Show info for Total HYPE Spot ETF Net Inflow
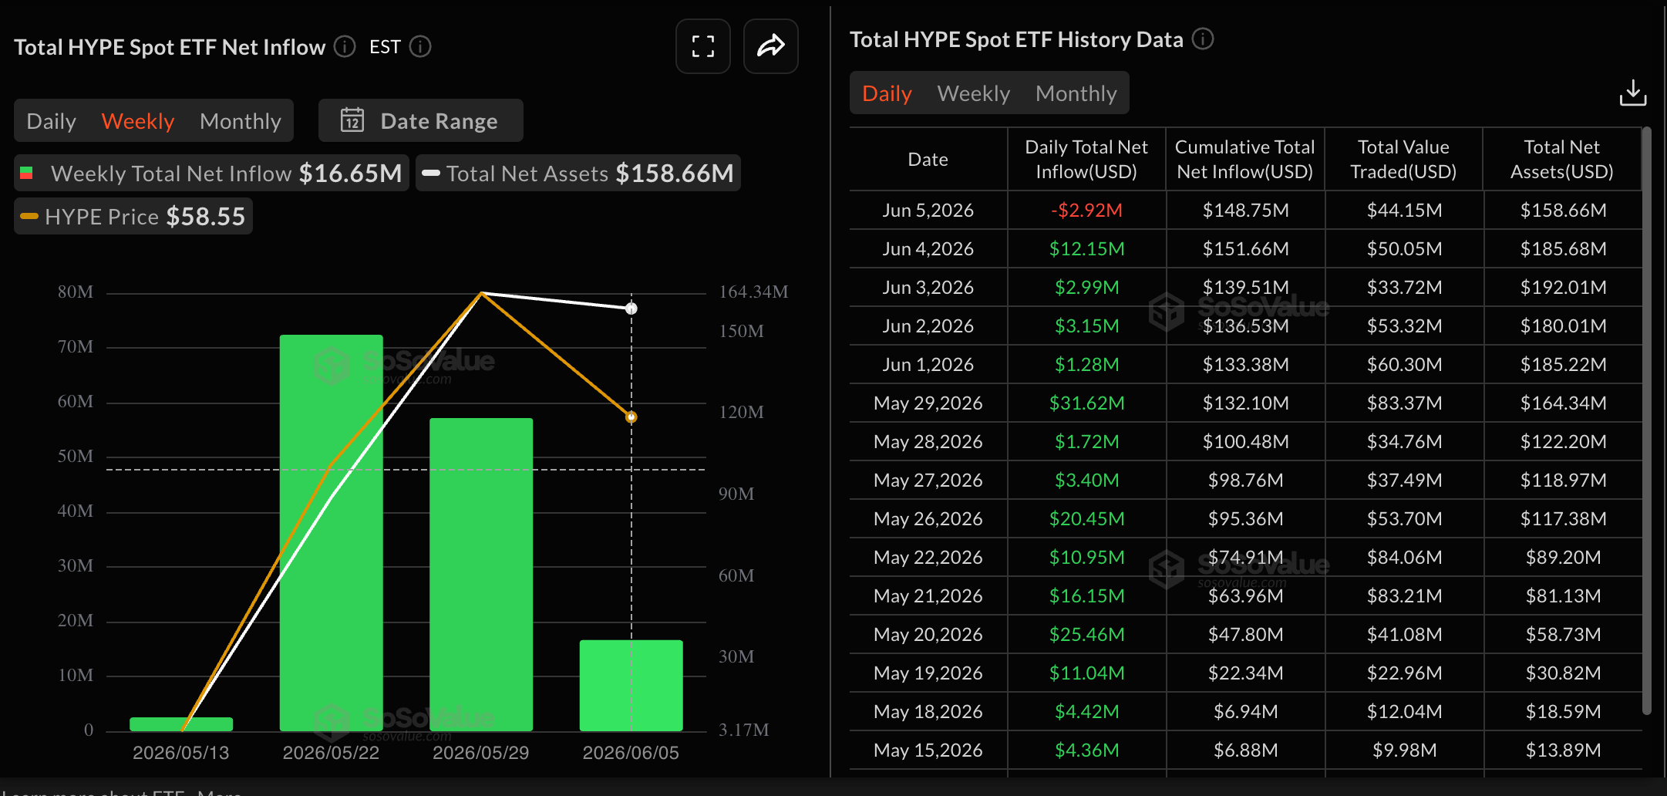The width and height of the screenshot is (1667, 796). click(345, 47)
